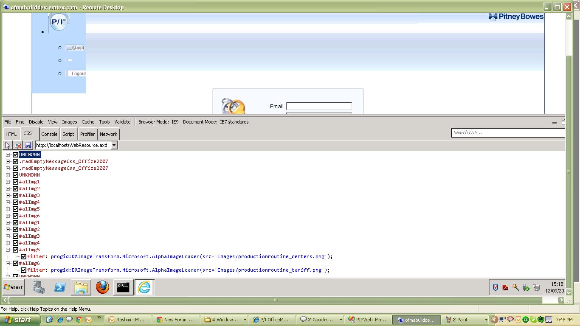Open the Find menu
This screenshot has height=326, width=580.
[20, 122]
